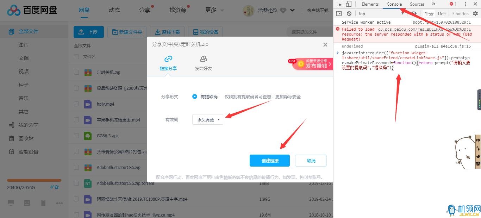Go to the 找资源 navigation tab
Viewport: 481px width, 218px height.
pos(178,10)
